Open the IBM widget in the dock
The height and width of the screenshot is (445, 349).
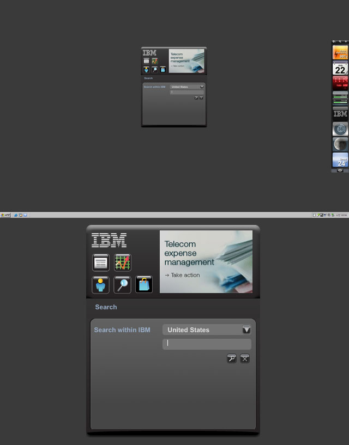340,114
